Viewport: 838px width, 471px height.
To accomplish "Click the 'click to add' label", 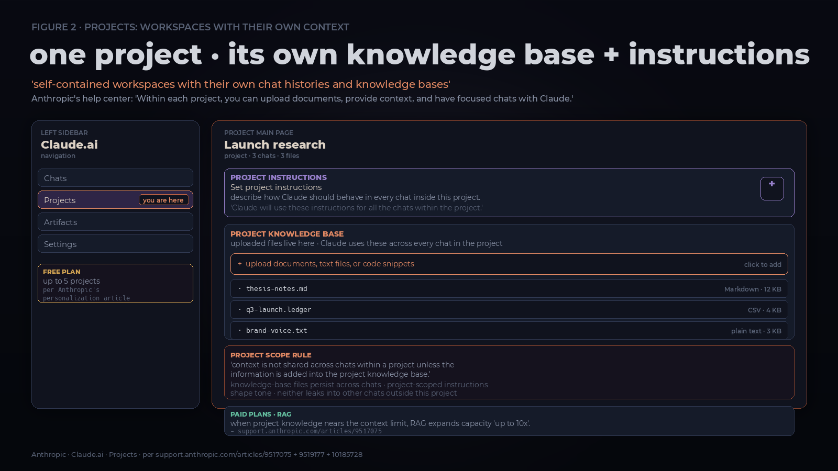I will click(x=763, y=265).
